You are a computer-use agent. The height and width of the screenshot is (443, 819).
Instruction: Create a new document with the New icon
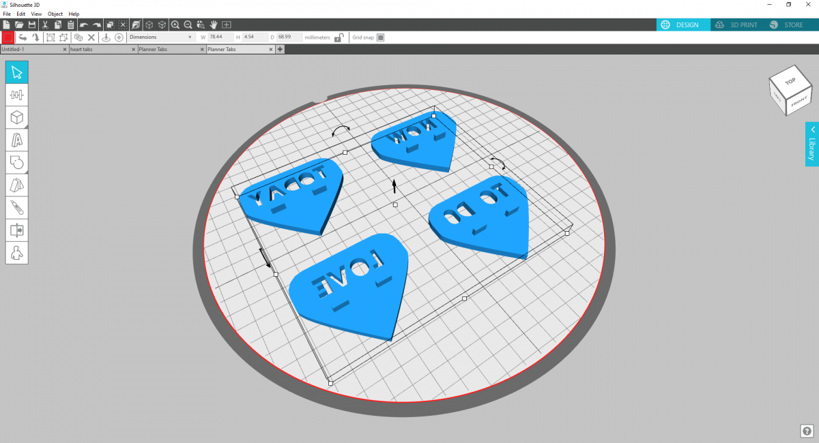tap(6, 25)
